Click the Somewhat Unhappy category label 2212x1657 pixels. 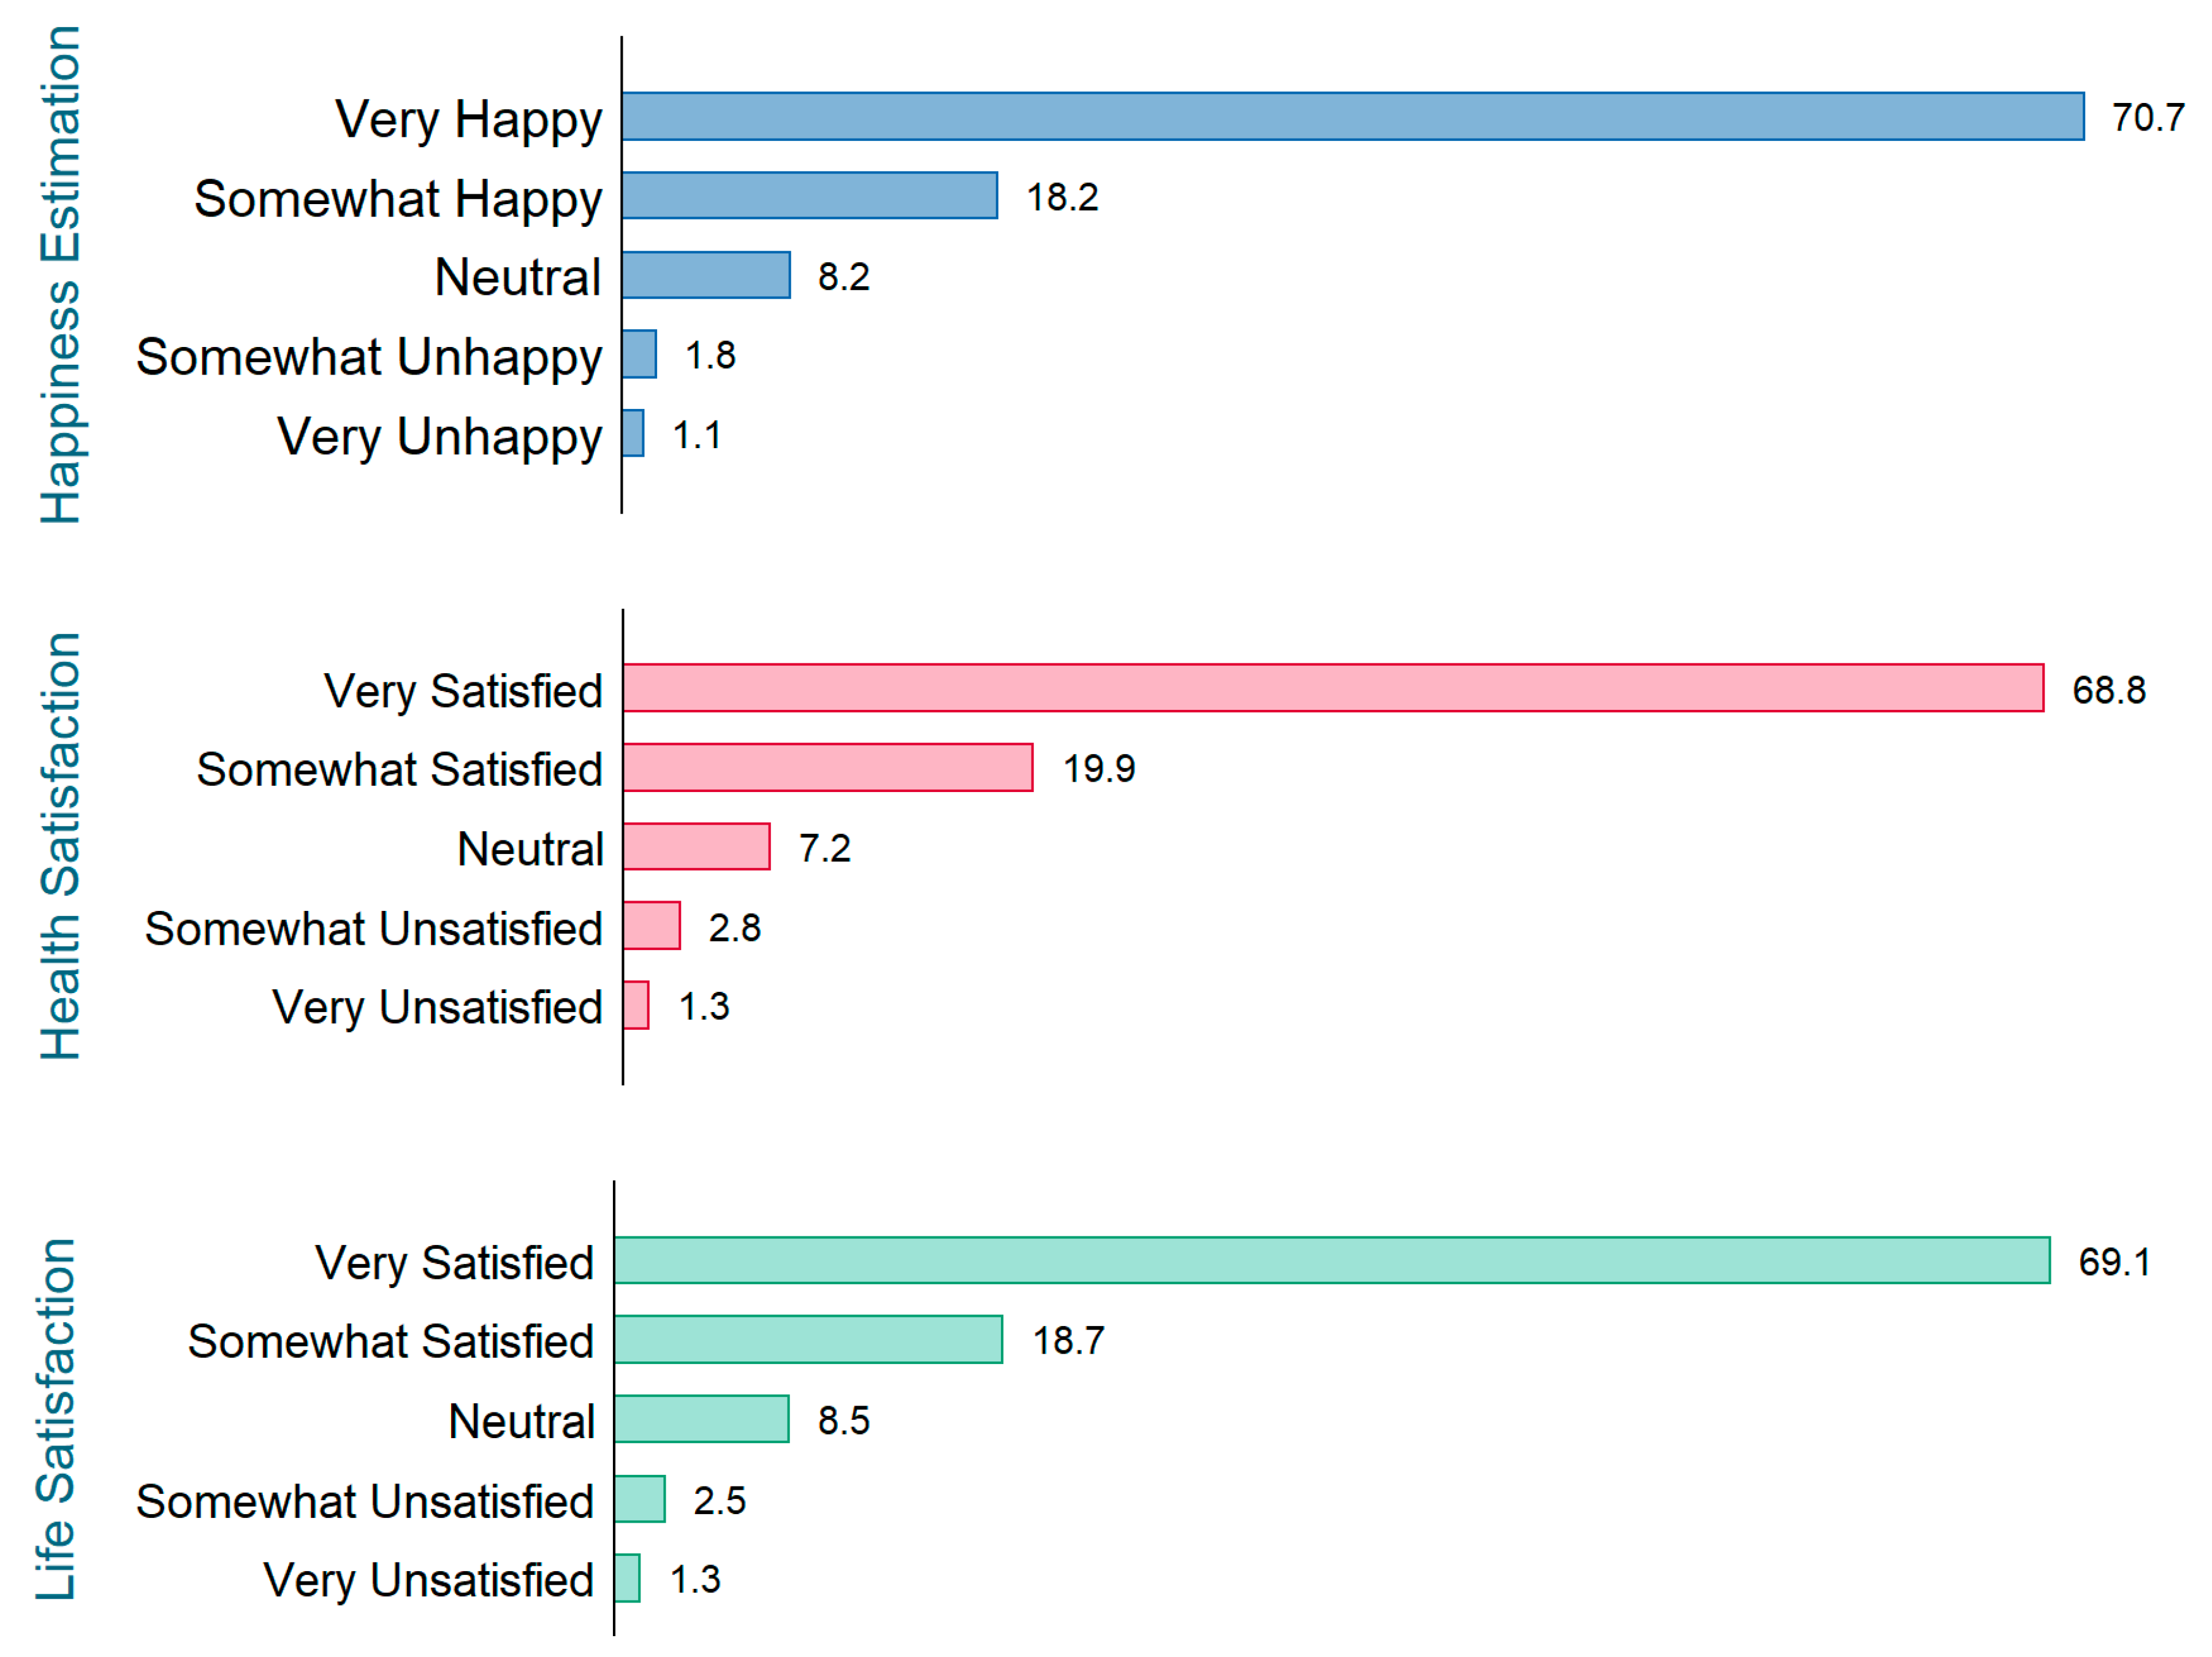click(369, 357)
